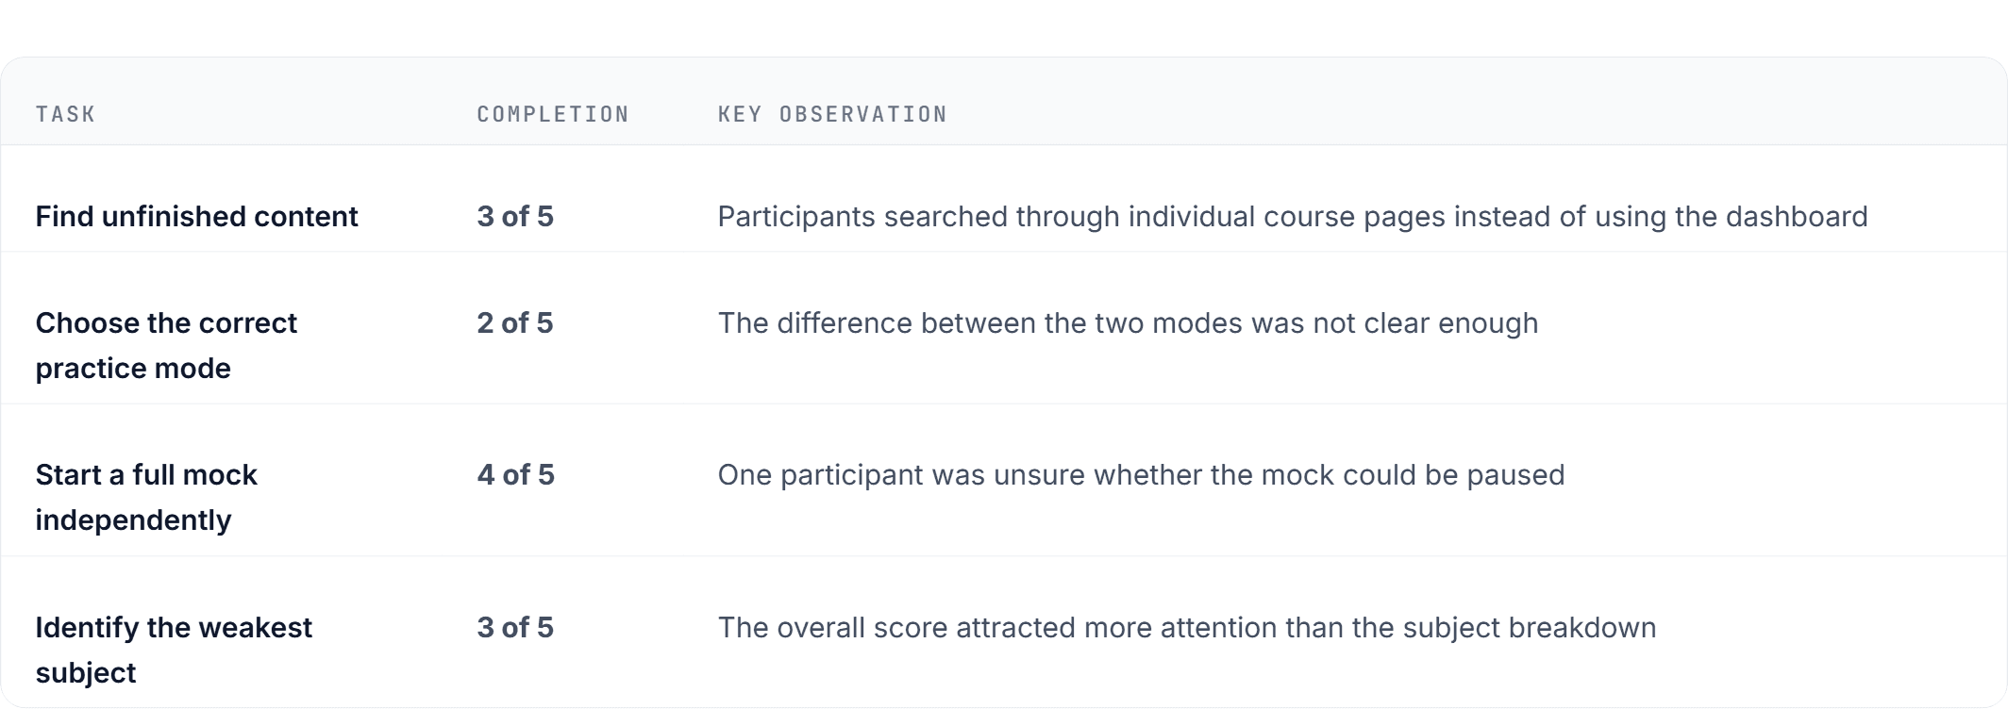Viewport: 2008px width, 709px height.
Task: Click the KEY OBSERVATION column header
Action: [x=832, y=114]
